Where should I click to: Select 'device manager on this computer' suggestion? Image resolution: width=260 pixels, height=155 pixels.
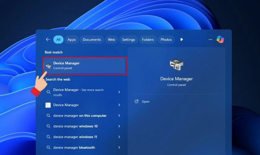pos(80,115)
